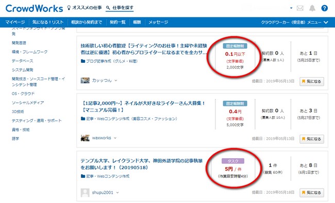Expand クラウドワーカー(受注者)メニュー dropdown
The height and width of the screenshot is (203, 335).
[295, 22]
